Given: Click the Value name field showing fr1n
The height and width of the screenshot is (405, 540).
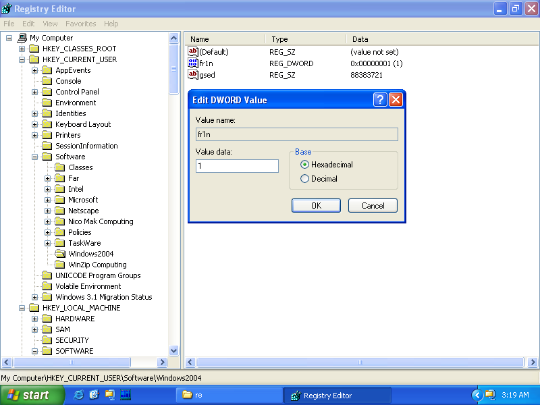Looking at the screenshot, I should tap(297, 134).
